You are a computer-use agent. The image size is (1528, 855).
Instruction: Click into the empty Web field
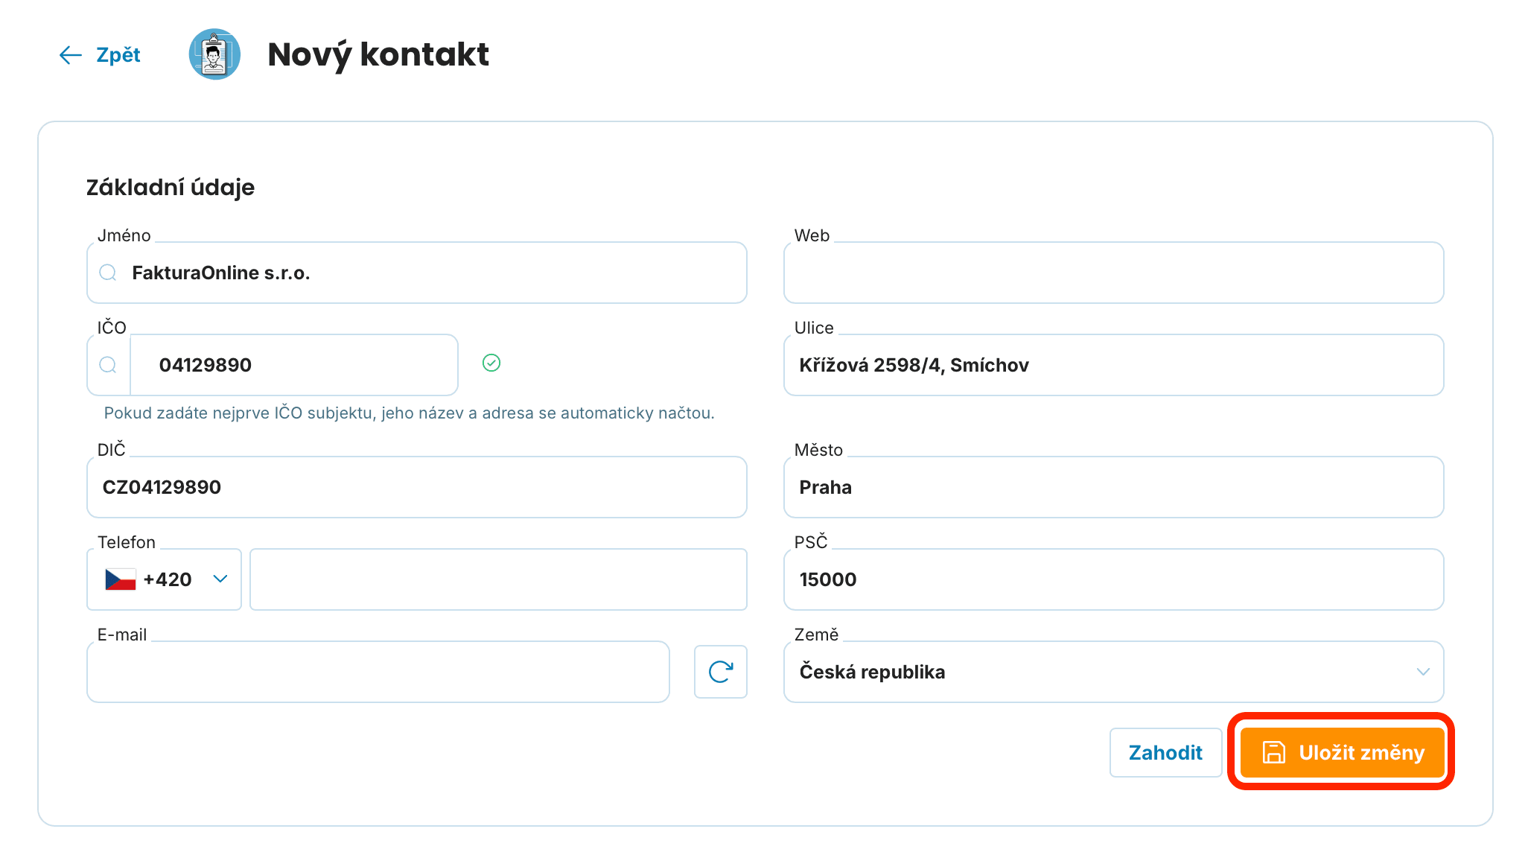click(1114, 273)
